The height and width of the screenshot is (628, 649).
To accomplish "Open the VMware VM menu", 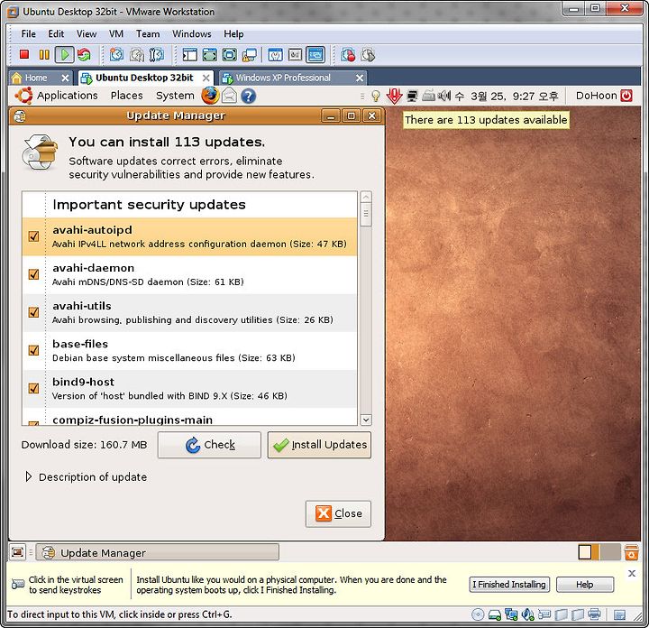I will tap(116, 34).
